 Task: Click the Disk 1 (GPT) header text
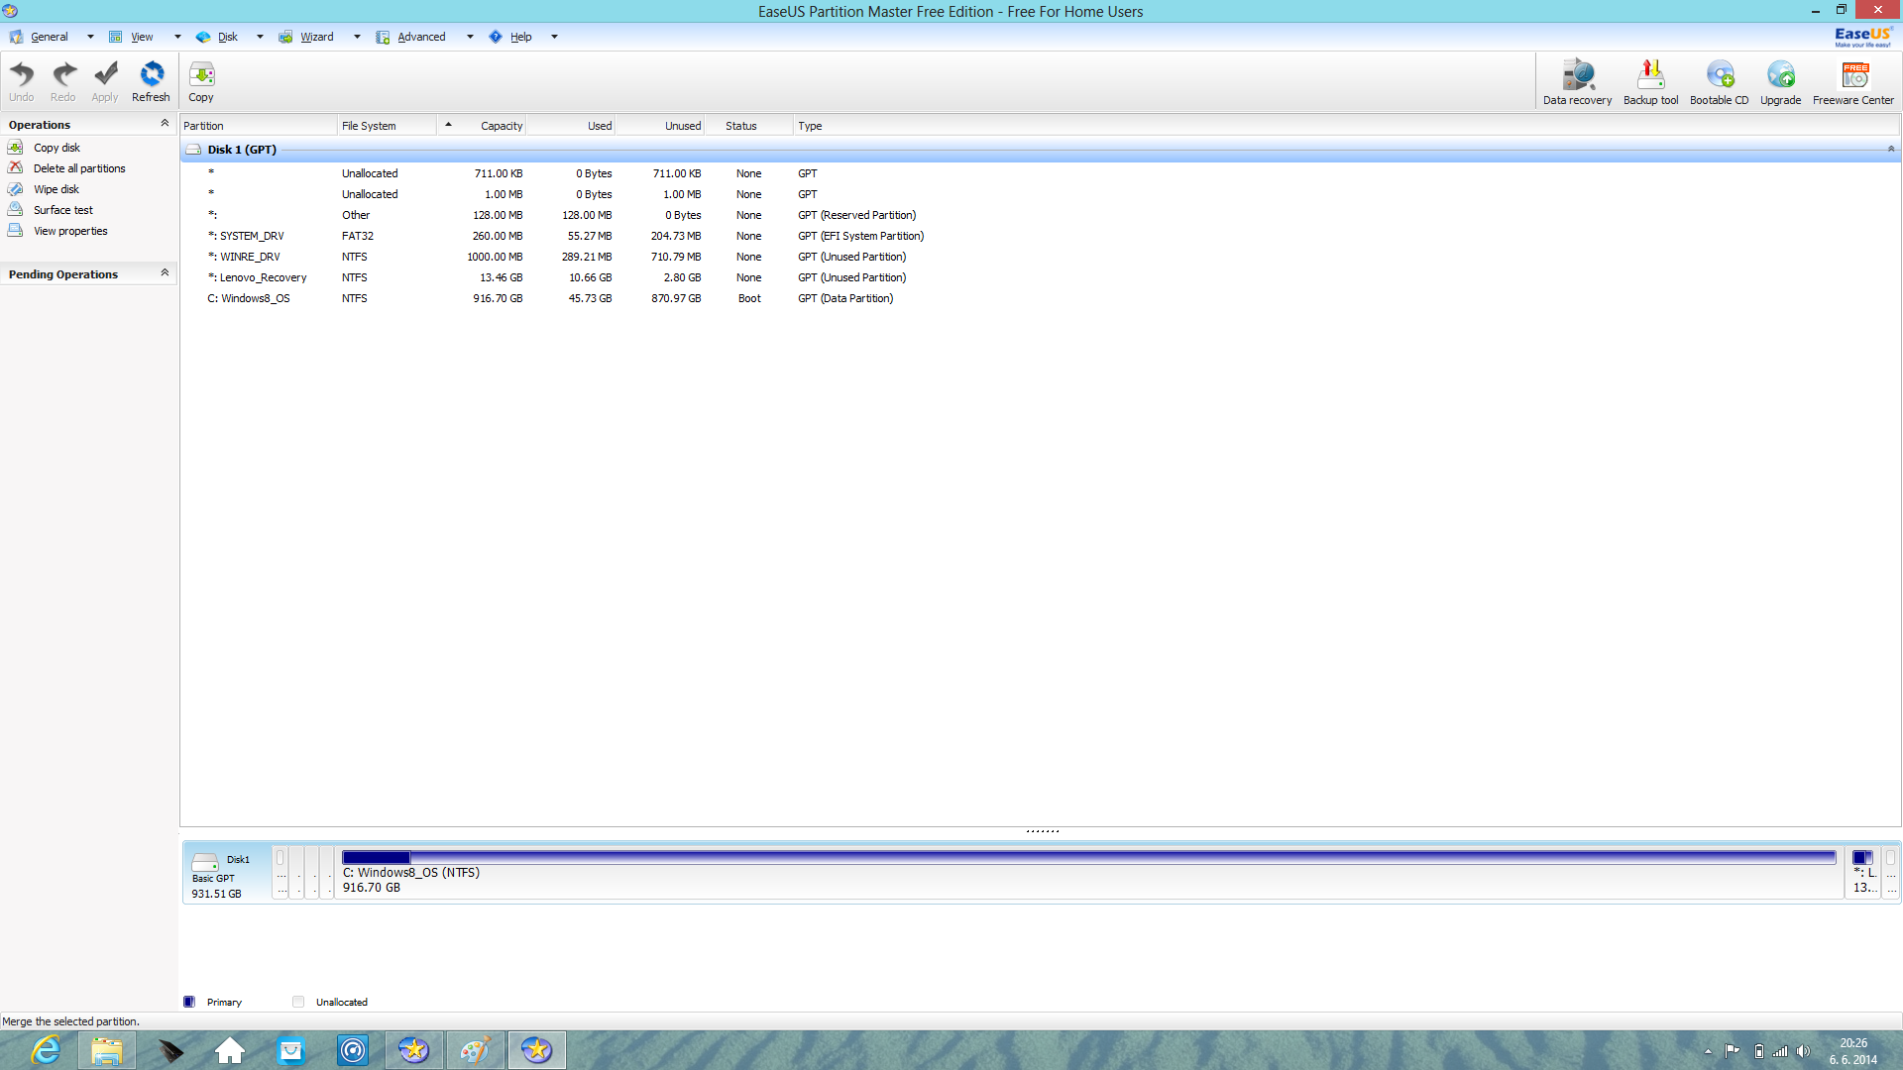(x=242, y=150)
